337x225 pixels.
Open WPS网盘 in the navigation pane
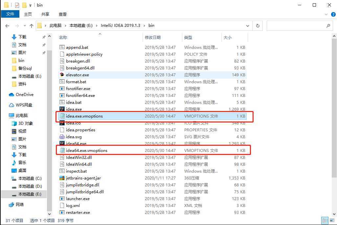click(x=21, y=105)
